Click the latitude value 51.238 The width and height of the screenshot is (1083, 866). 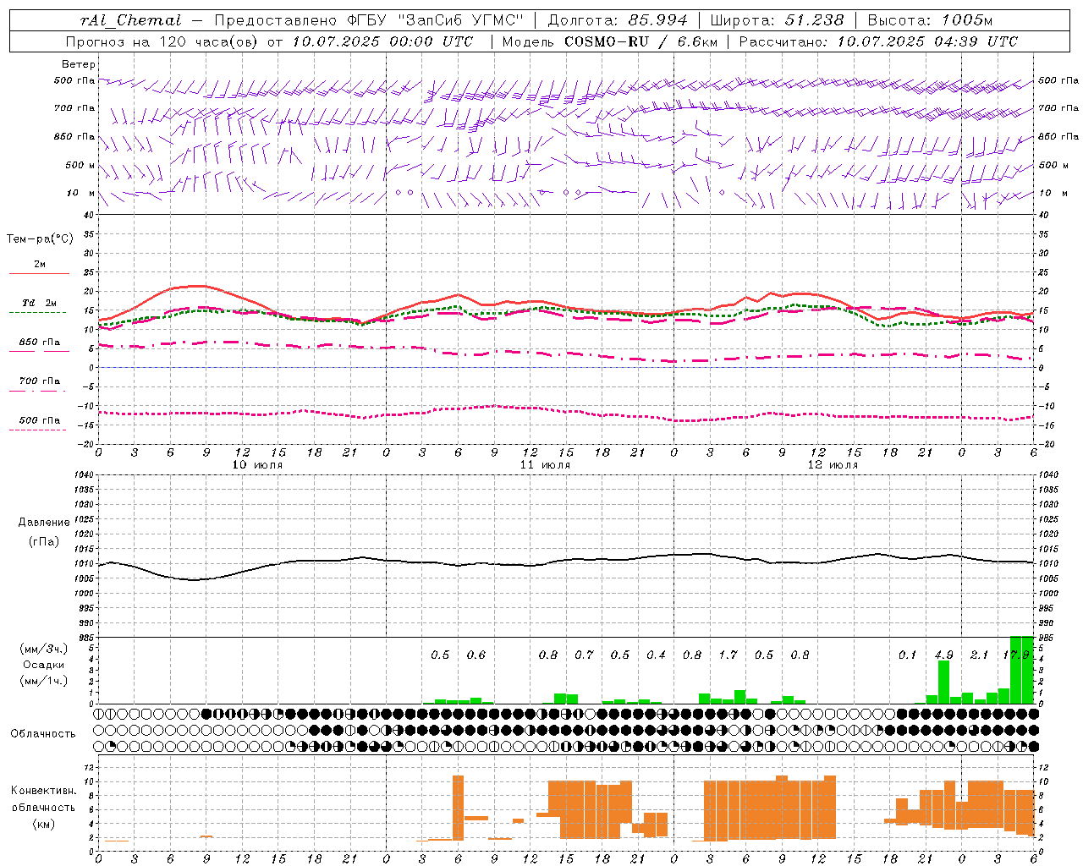(x=815, y=20)
